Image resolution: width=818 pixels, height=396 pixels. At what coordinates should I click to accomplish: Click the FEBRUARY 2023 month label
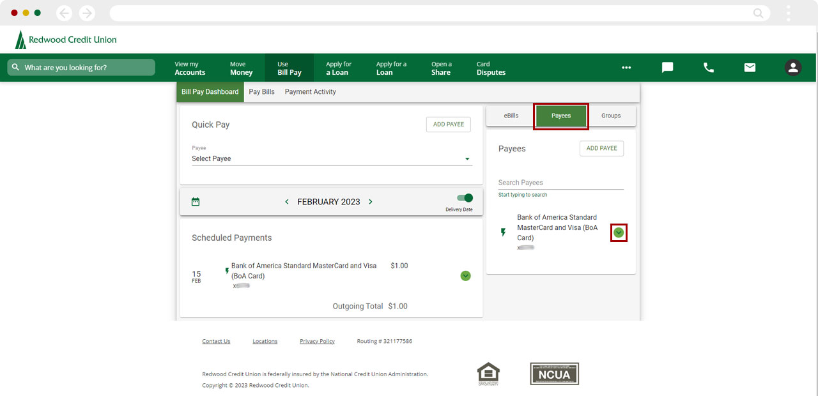[x=328, y=202]
